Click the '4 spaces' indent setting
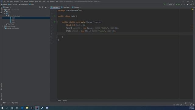Viewport: 195px width, 110px height. pyautogui.click(x=187, y=105)
